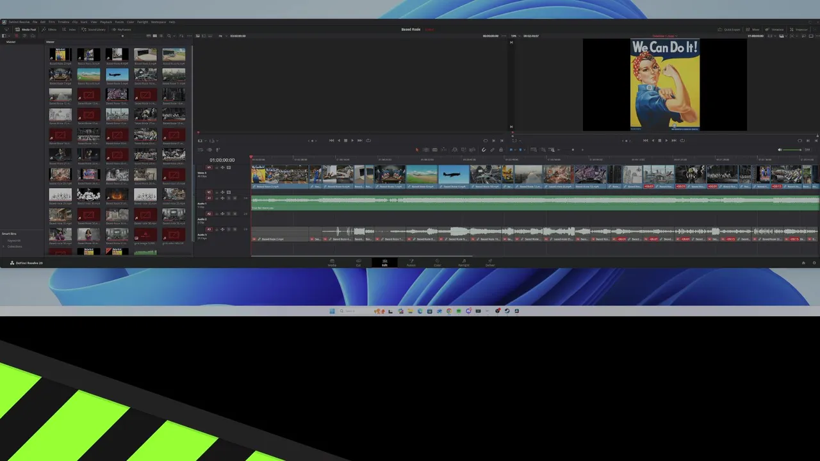This screenshot has height=461, width=820.
Task: Click Quick Export
Action: click(730, 29)
